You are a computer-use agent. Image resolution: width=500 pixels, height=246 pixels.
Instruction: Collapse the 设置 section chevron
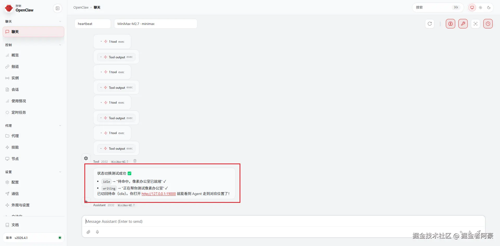coord(60,172)
